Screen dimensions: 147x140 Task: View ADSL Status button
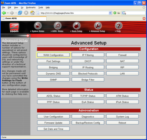[53, 96]
